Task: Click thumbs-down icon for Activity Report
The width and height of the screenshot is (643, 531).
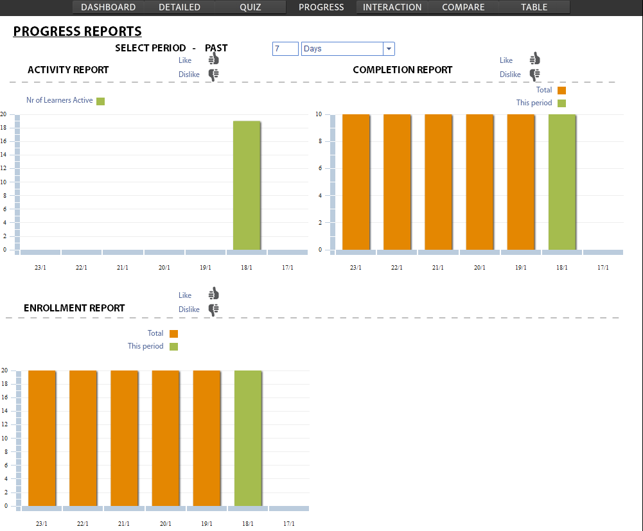Action: pos(214,74)
